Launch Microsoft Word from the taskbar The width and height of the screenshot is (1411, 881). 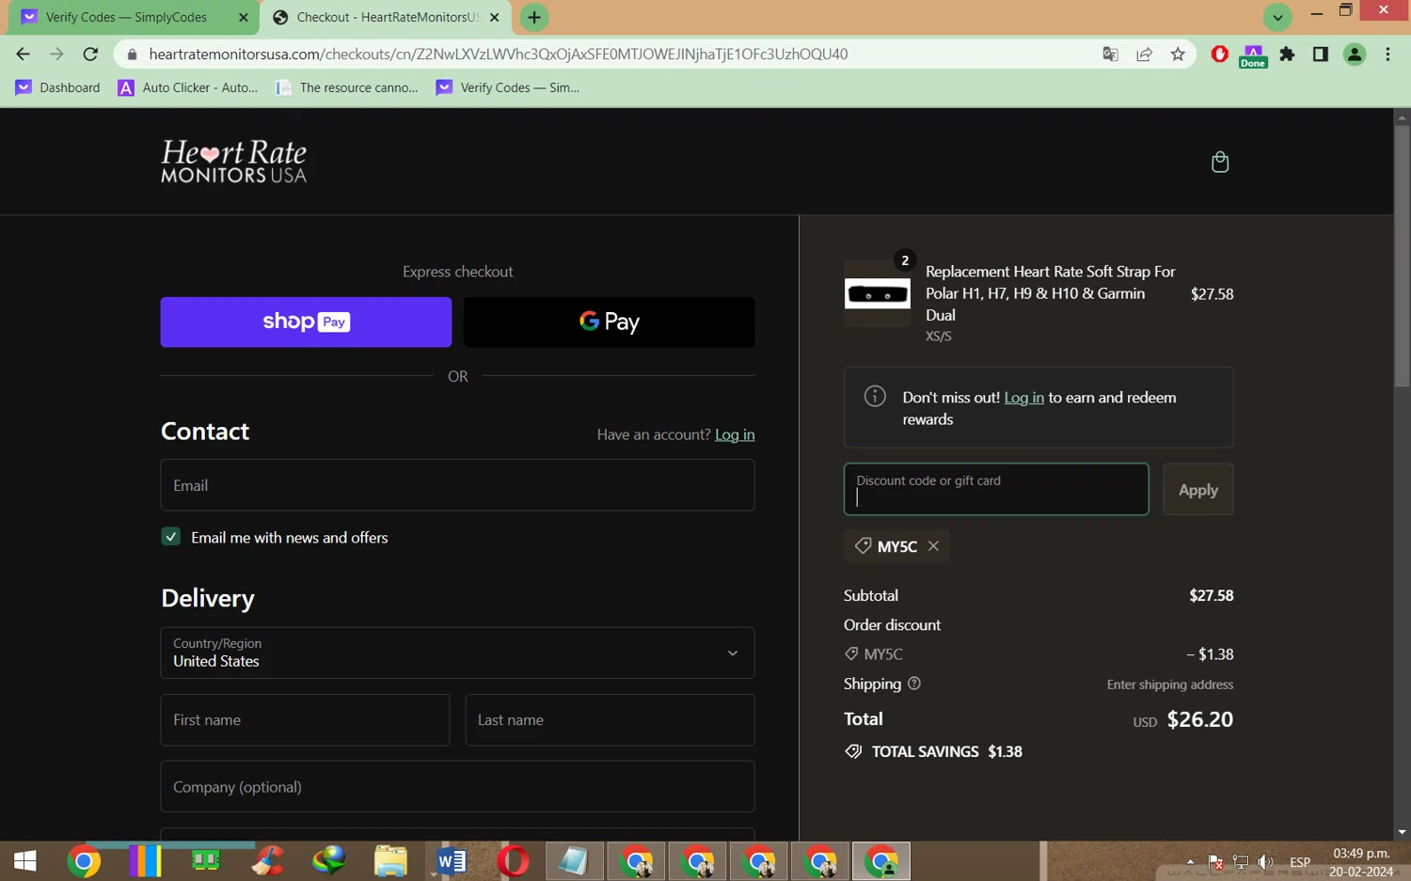(452, 860)
